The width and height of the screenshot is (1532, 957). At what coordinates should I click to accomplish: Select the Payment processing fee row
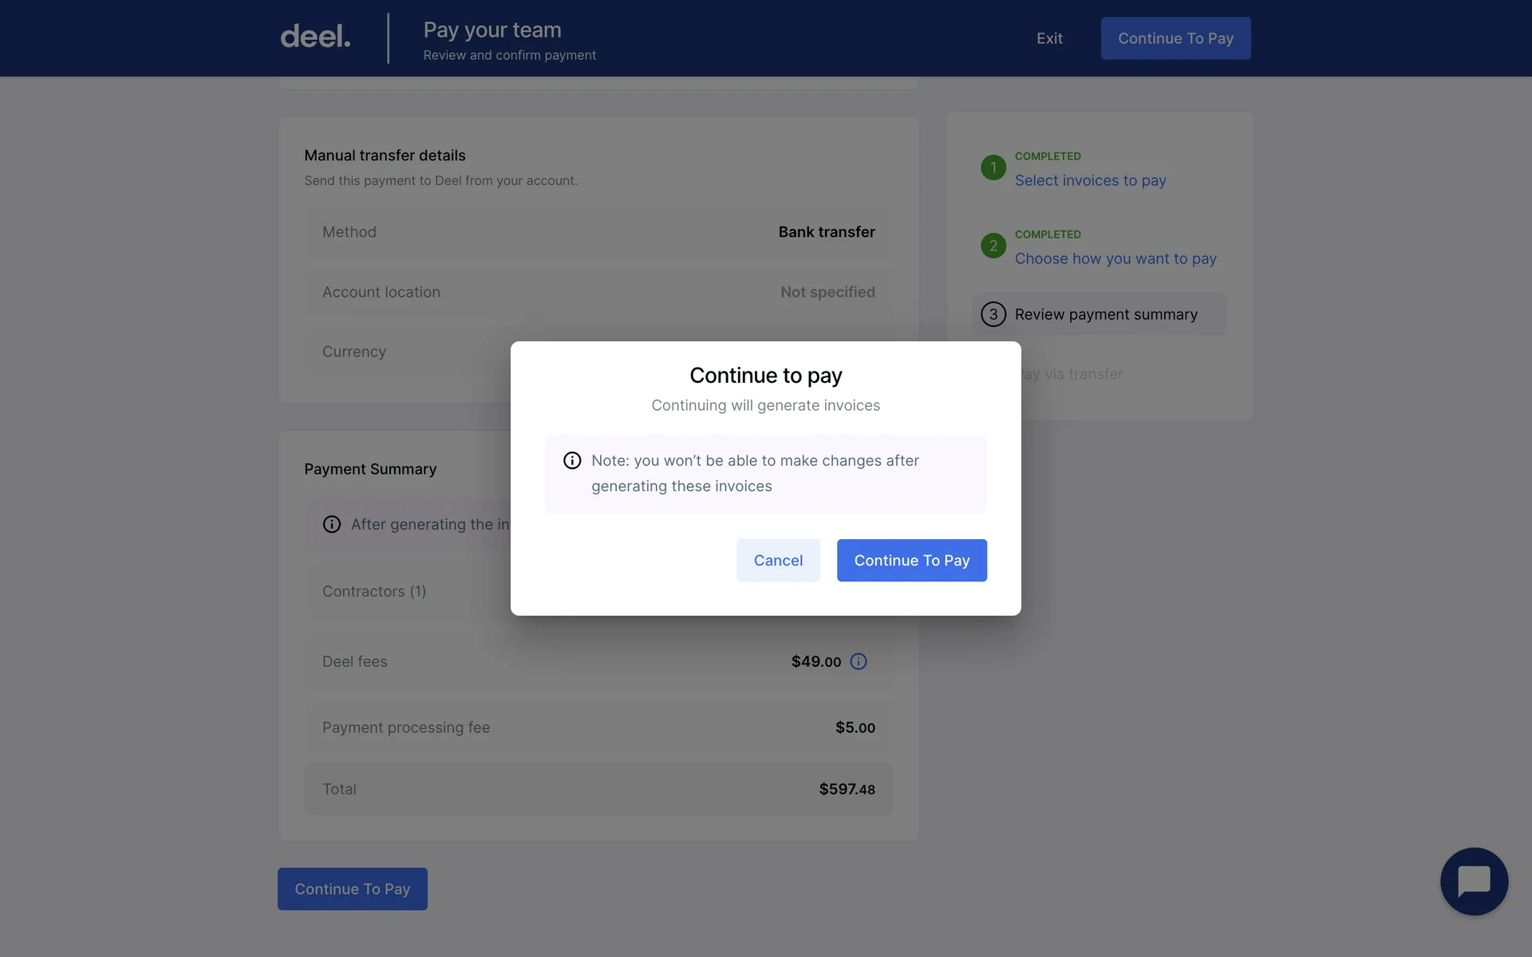point(598,727)
